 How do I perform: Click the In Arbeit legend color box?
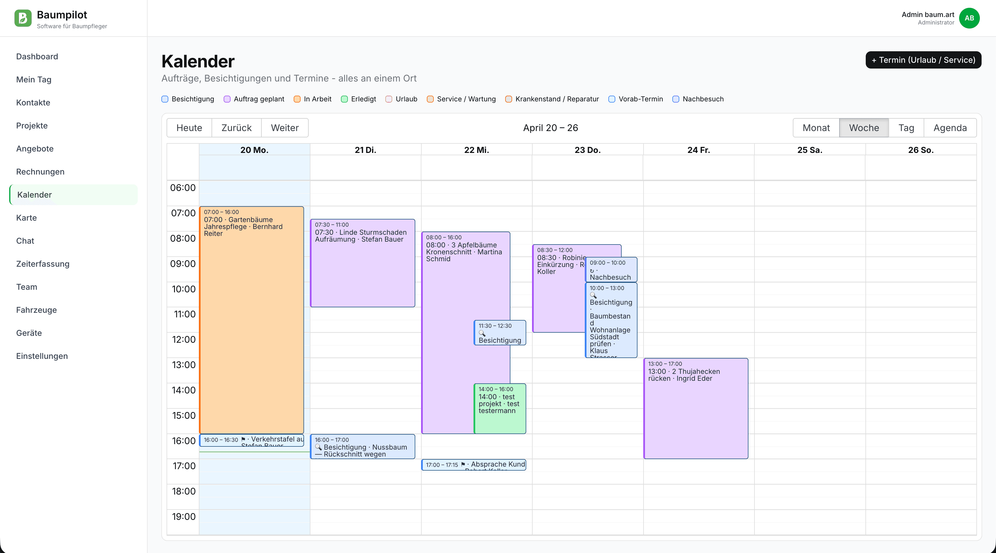[x=297, y=99]
